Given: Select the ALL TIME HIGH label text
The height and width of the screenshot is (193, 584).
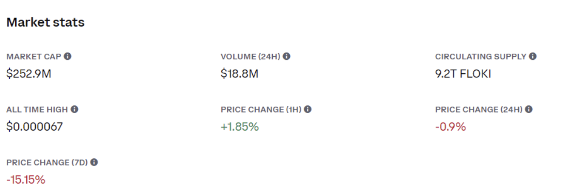Looking at the screenshot, I should pyautogui.click(x=37, y=109).
